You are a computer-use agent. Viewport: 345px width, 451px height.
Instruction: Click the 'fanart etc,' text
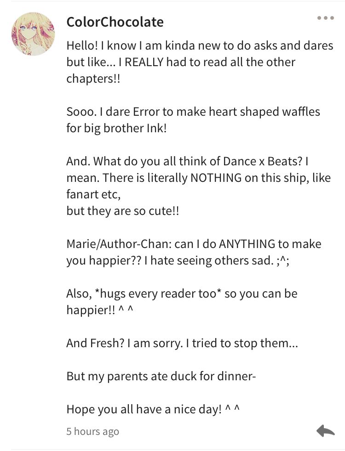pyautogui.click(x=93, y=194)
